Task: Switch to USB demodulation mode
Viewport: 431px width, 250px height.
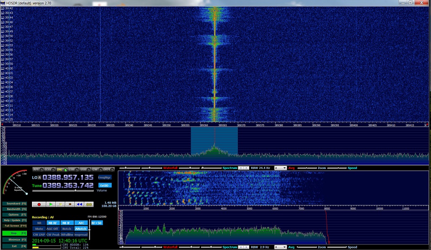Action: tap(83, 169)
